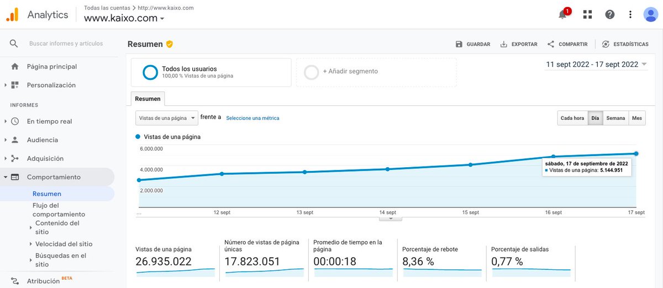The height and width of the screenshot is (288, 663).
Task: Open the user account avatar
Action: (650, 14)
